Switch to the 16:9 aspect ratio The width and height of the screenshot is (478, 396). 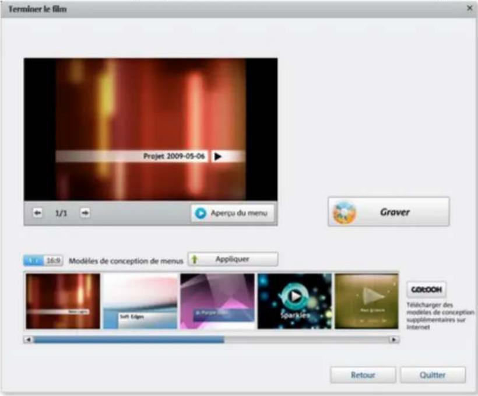point(54,261)
